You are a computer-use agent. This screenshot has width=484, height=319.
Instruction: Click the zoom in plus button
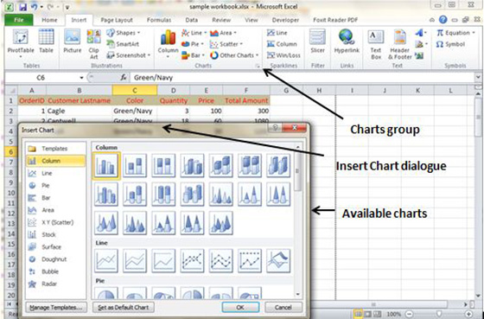pyautogui.click(x=468, y=314)
